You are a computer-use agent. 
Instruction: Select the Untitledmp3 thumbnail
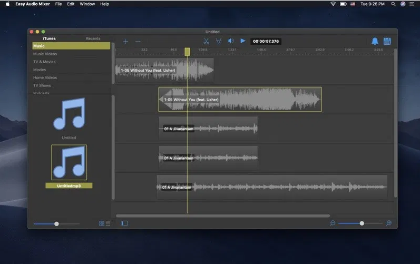[x=69, y=162]
